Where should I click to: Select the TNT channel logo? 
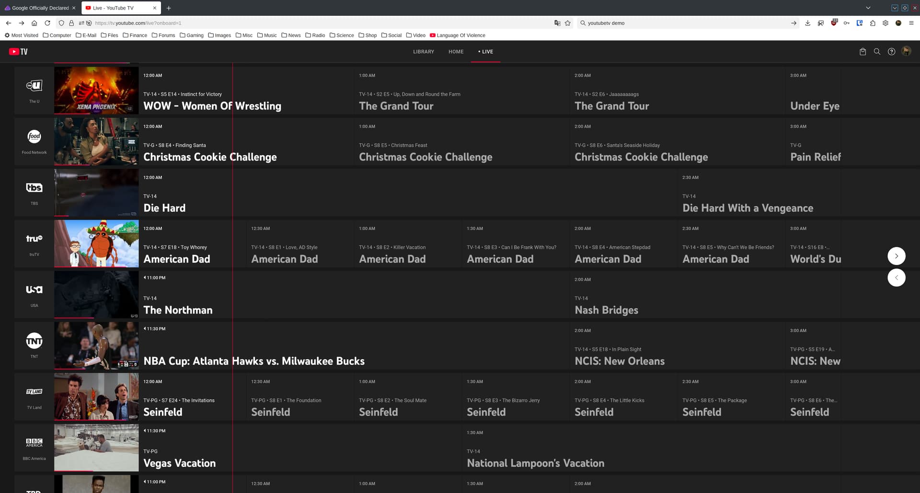pos(34,341)
